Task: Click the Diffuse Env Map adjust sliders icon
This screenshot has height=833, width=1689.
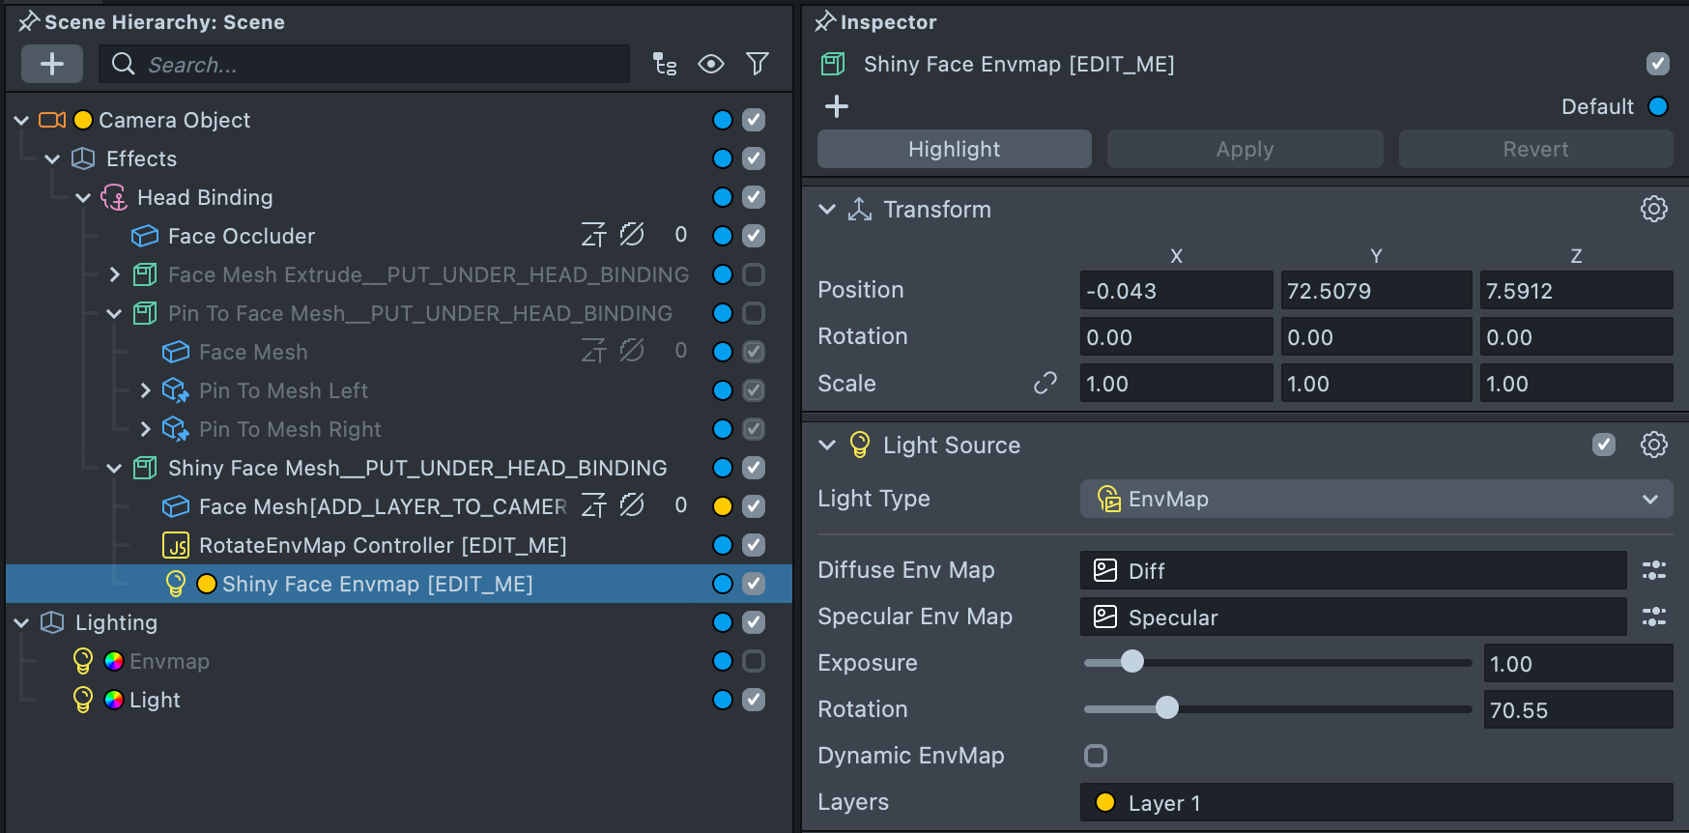Action: (x=1653, y=571)
